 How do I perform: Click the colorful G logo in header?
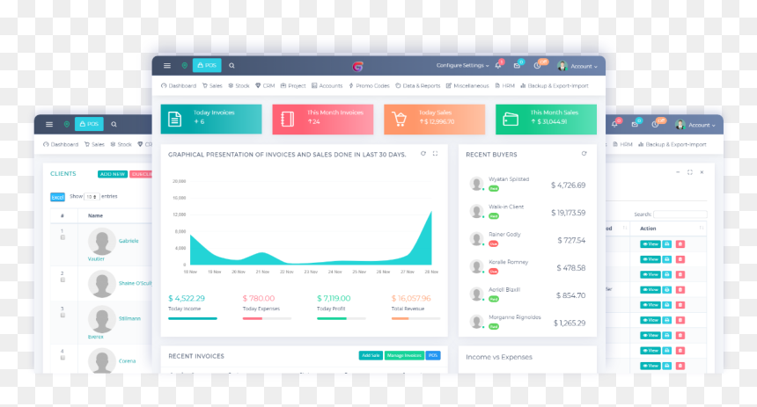point(357,67)
